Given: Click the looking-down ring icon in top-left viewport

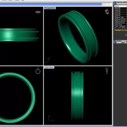Looking at the screenshot, I should [x=38, y=12].
